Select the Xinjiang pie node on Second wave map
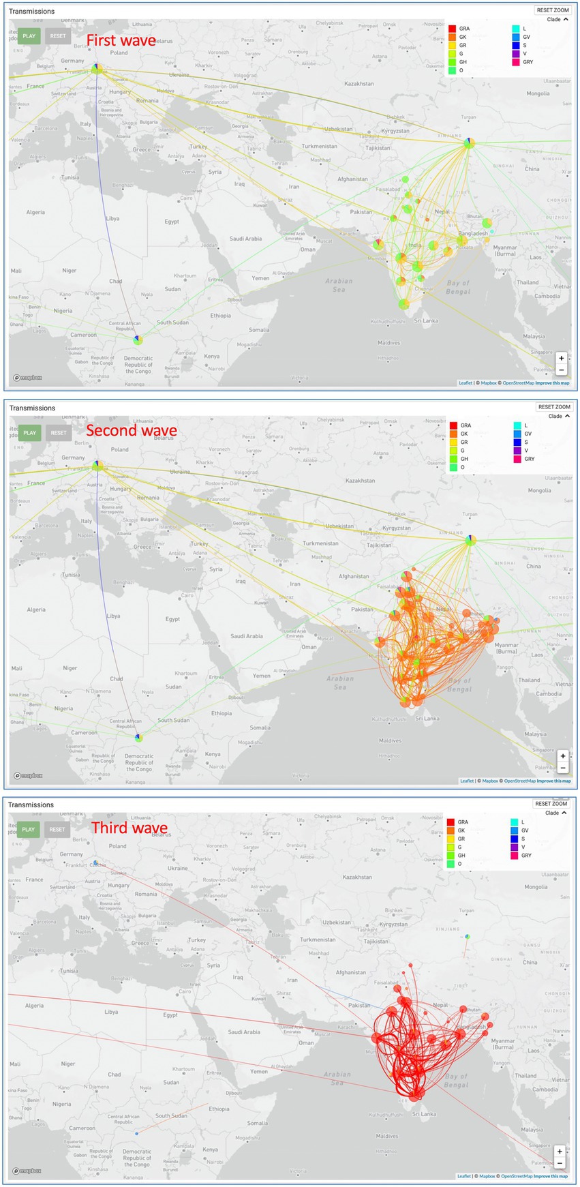 click(470, 541)
